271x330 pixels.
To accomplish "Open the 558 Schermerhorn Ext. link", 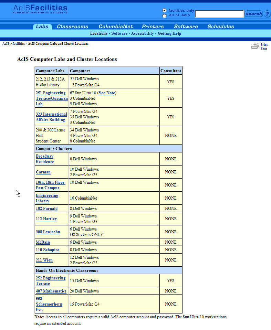I will point(49,304).
